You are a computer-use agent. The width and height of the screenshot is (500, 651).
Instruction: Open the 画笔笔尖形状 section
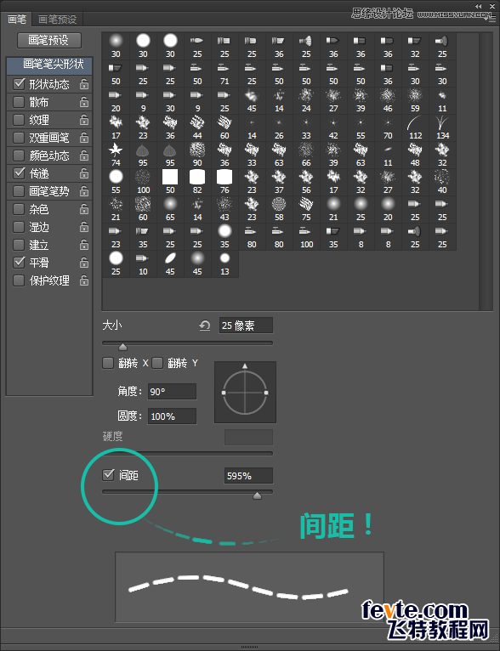[49, 65]
